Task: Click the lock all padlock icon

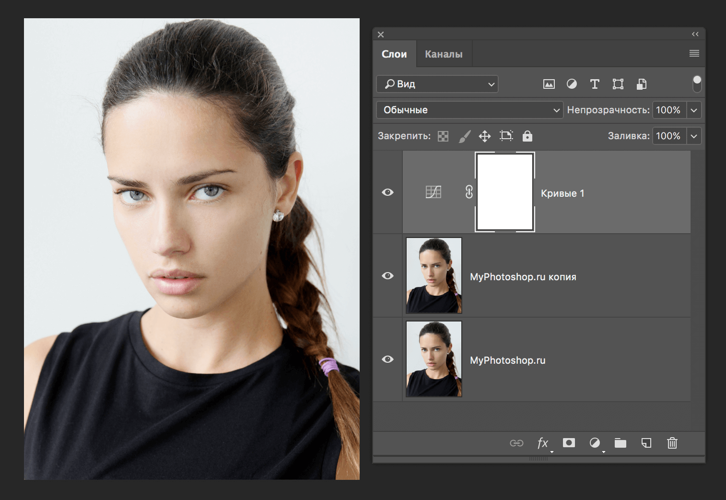Action: pos(527,136)
